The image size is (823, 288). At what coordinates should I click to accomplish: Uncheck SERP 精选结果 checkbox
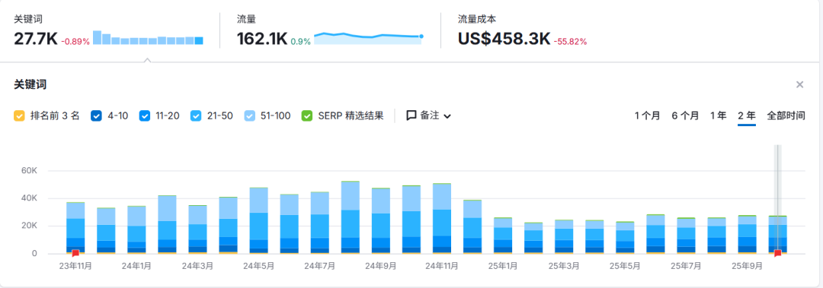pos(307,116)
